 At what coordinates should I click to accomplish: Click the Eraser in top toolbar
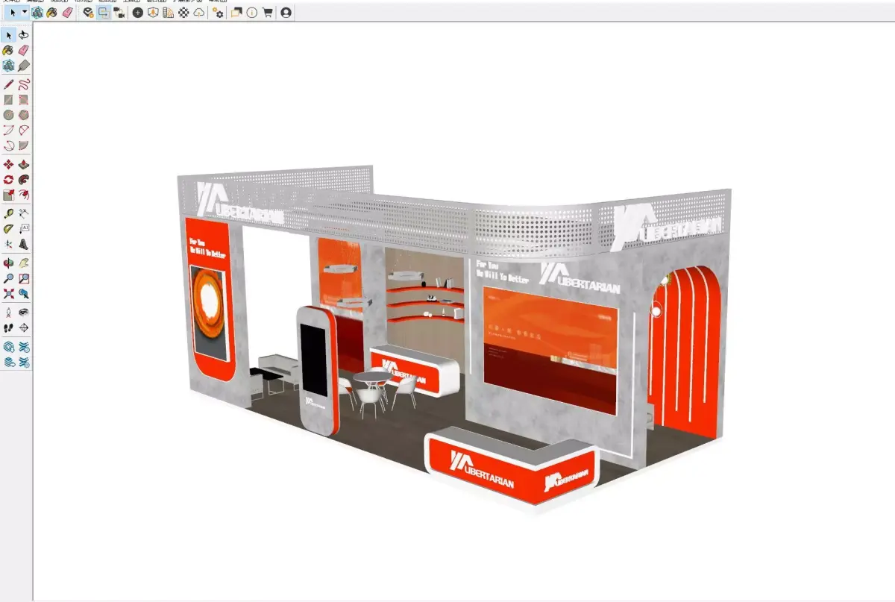coord(67,13)
